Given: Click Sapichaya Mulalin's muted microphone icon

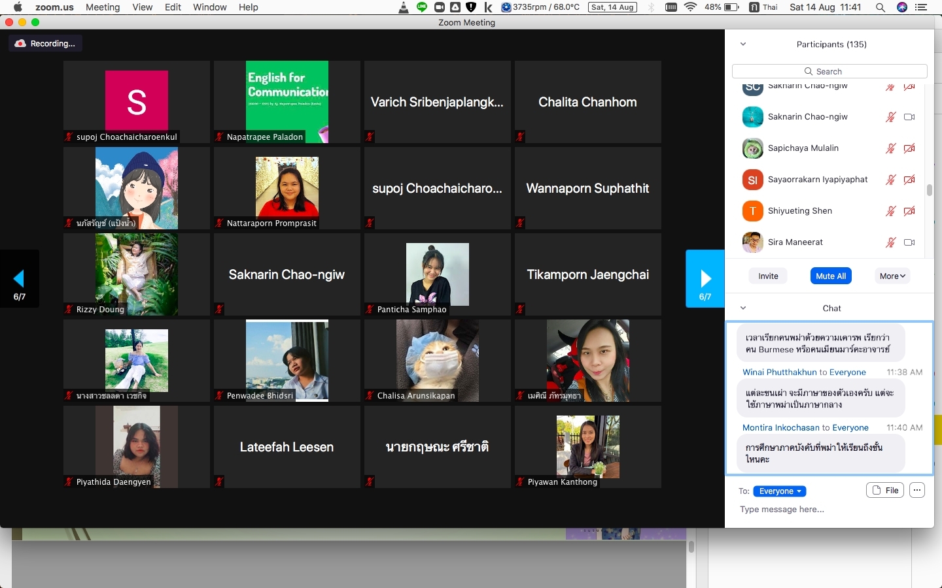Looking at the screenshot, I should click(x=890, y=148).
